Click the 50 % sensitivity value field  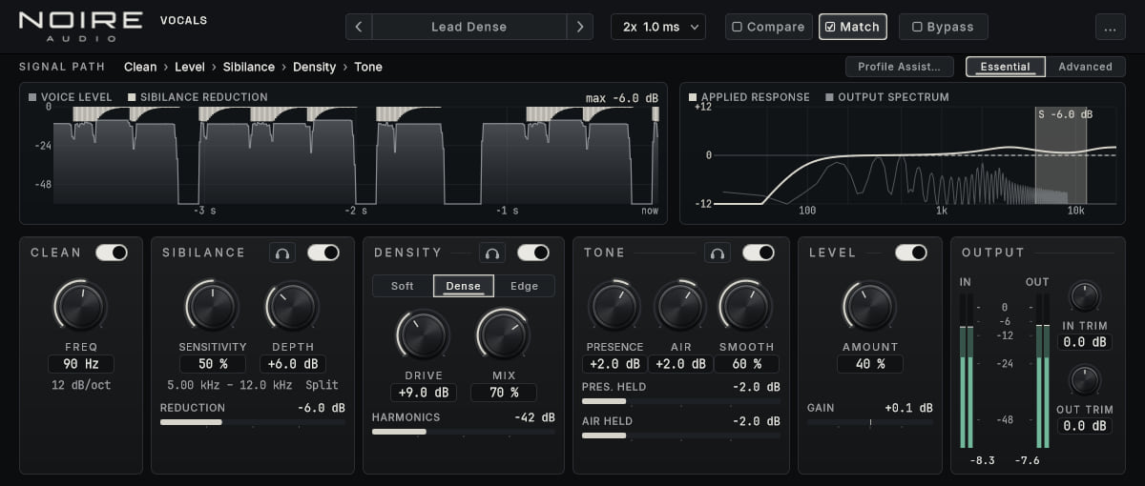coord(212,364)
